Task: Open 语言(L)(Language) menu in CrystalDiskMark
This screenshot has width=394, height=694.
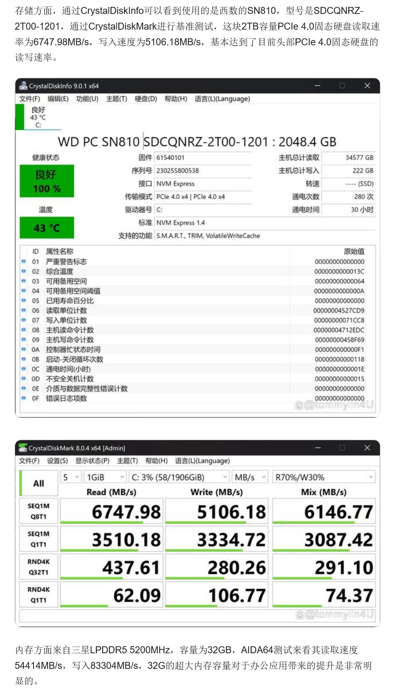Action: click(202, 461)
